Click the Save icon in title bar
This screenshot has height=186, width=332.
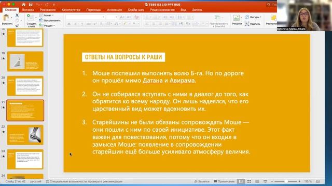tap(31, 5)
